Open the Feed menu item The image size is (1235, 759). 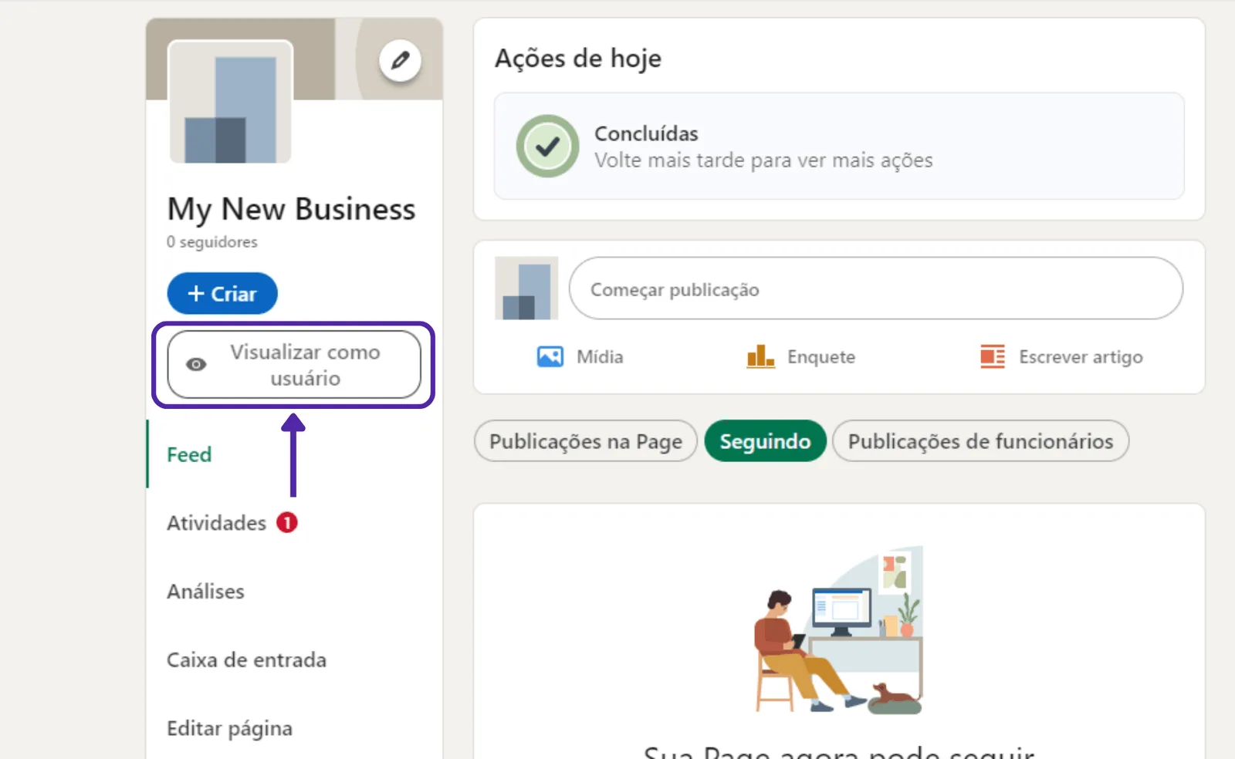(189, 454)
